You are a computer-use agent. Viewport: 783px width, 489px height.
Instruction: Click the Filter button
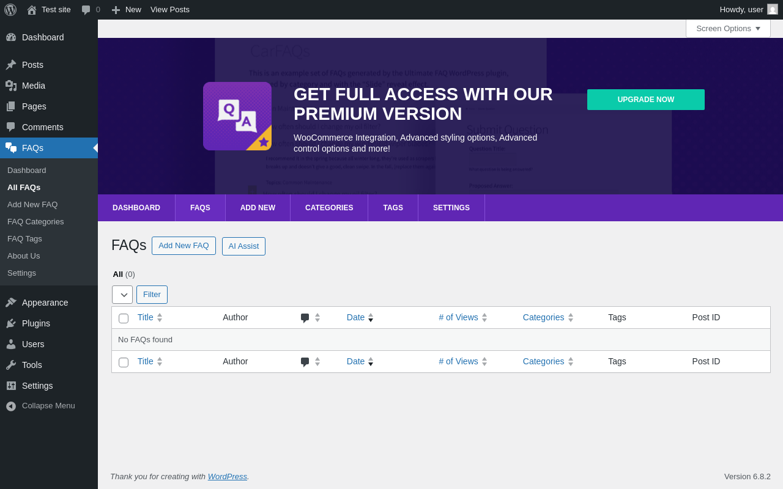point(152,295)
